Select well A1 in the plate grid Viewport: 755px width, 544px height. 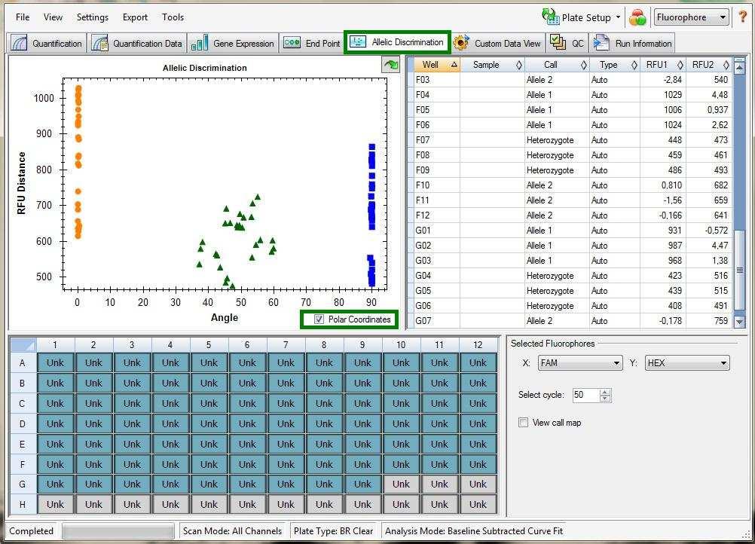click(x=55, y=363)
